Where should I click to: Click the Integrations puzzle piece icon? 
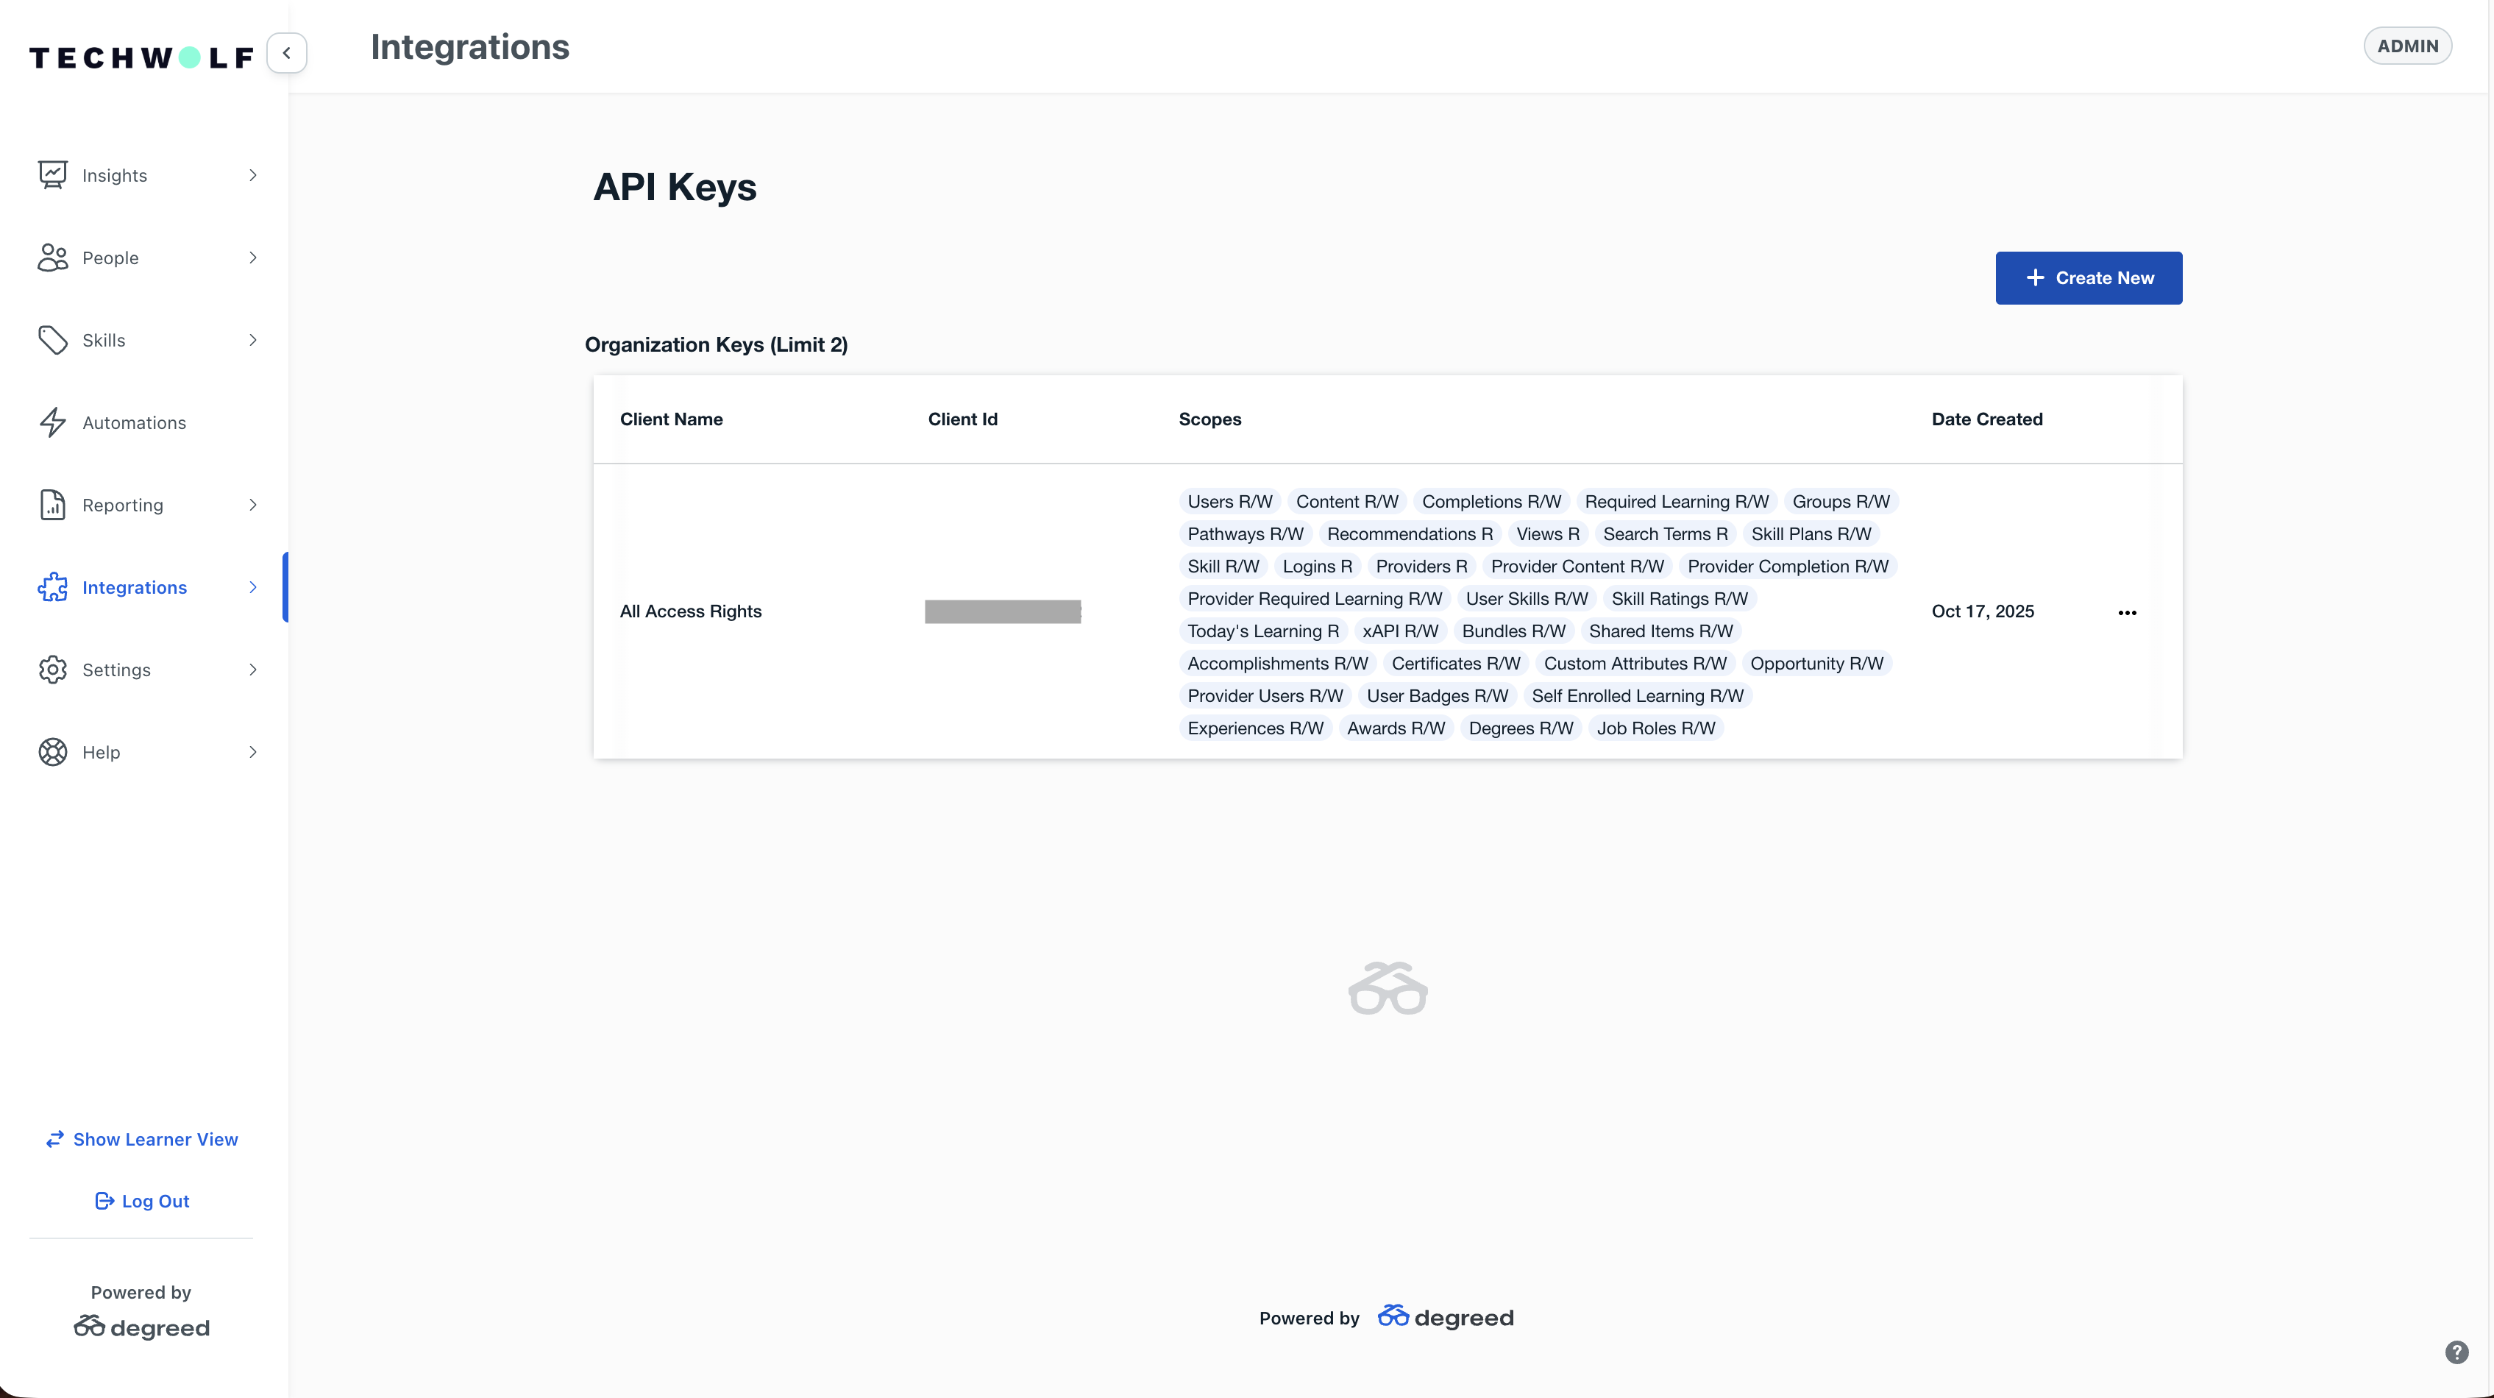coord(52,586)
